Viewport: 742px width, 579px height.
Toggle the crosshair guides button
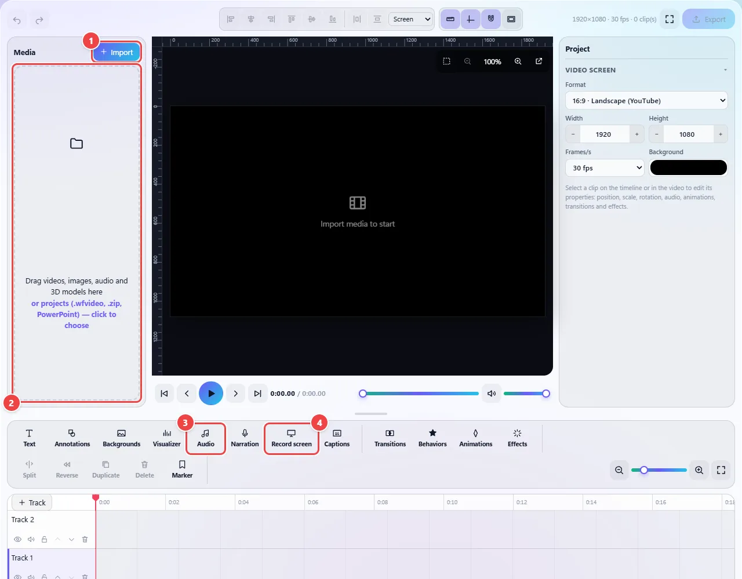point(470,19)
